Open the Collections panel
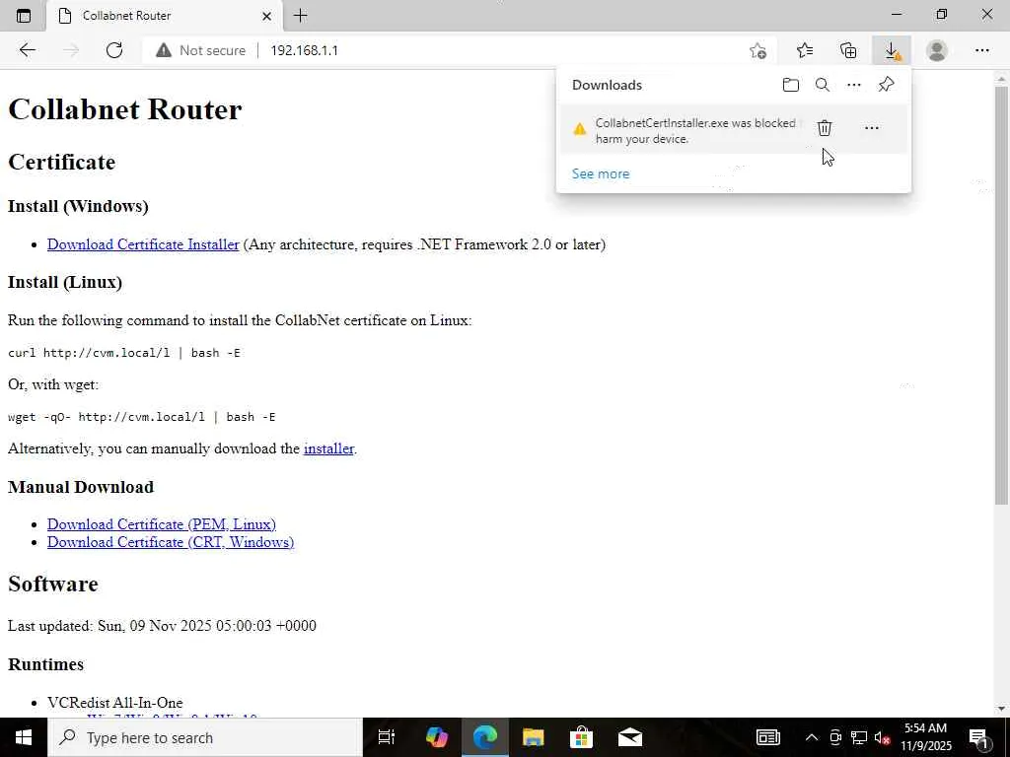Image resolution: width=1010 pixels, height=757 pixels. 848,50
